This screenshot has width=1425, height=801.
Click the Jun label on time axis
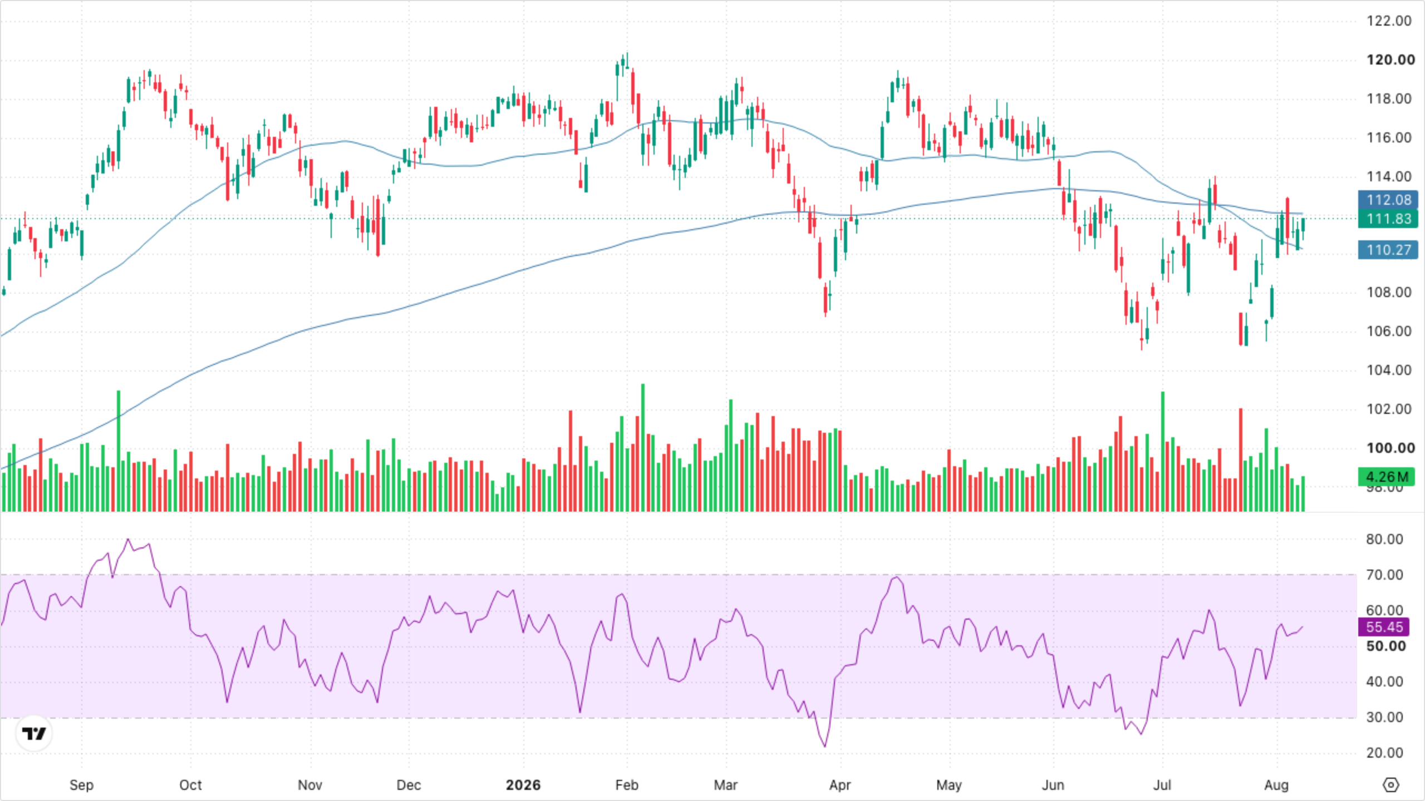pos(1053,785)
